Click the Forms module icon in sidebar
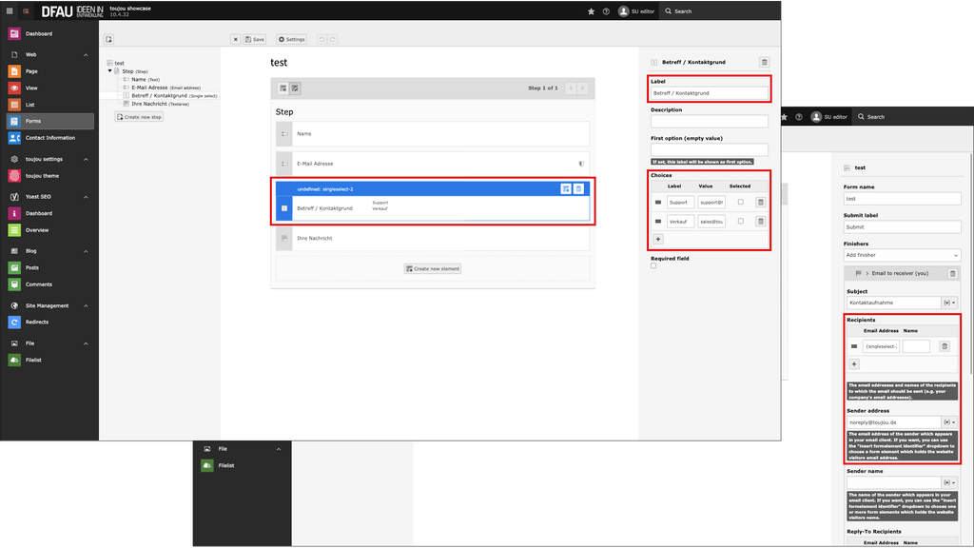 [14, 121]
